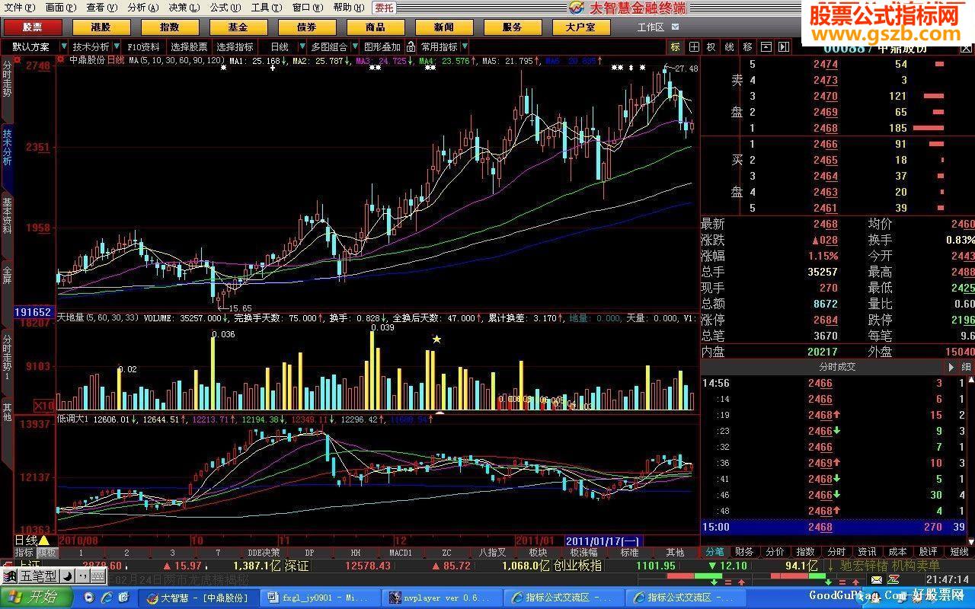
Task: Switch to the 财务 tab
Action: coord(744,552)
